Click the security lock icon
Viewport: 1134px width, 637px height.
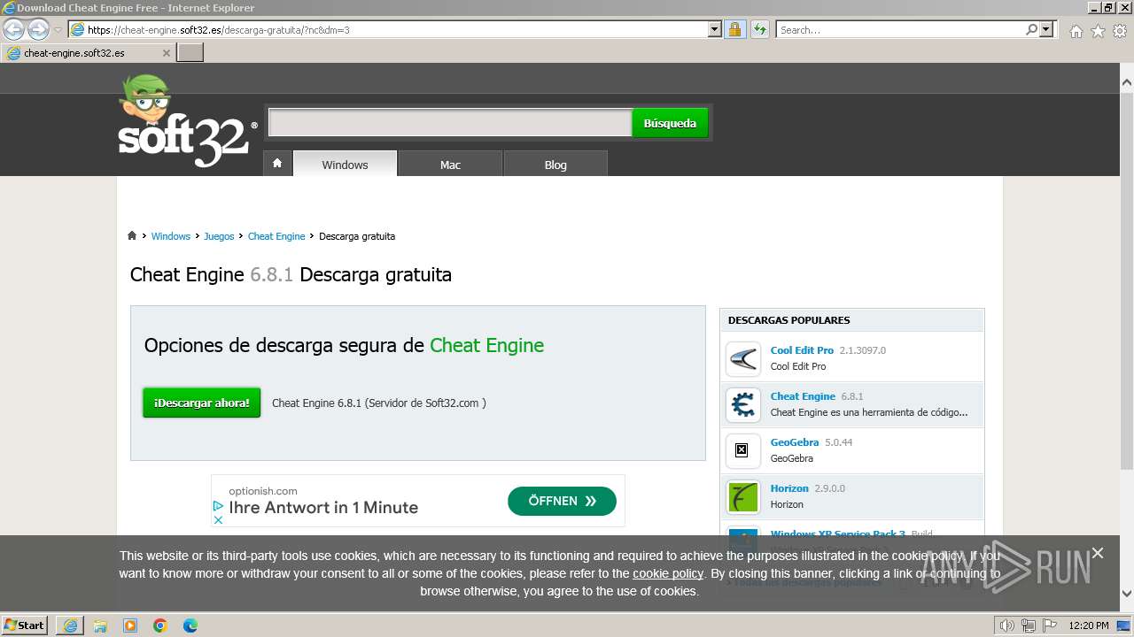click(734, 29)
